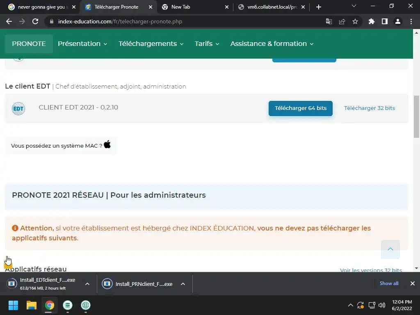The image size is (420, 315).
Task: Open the clock and date panel
Action: point(402,305)
